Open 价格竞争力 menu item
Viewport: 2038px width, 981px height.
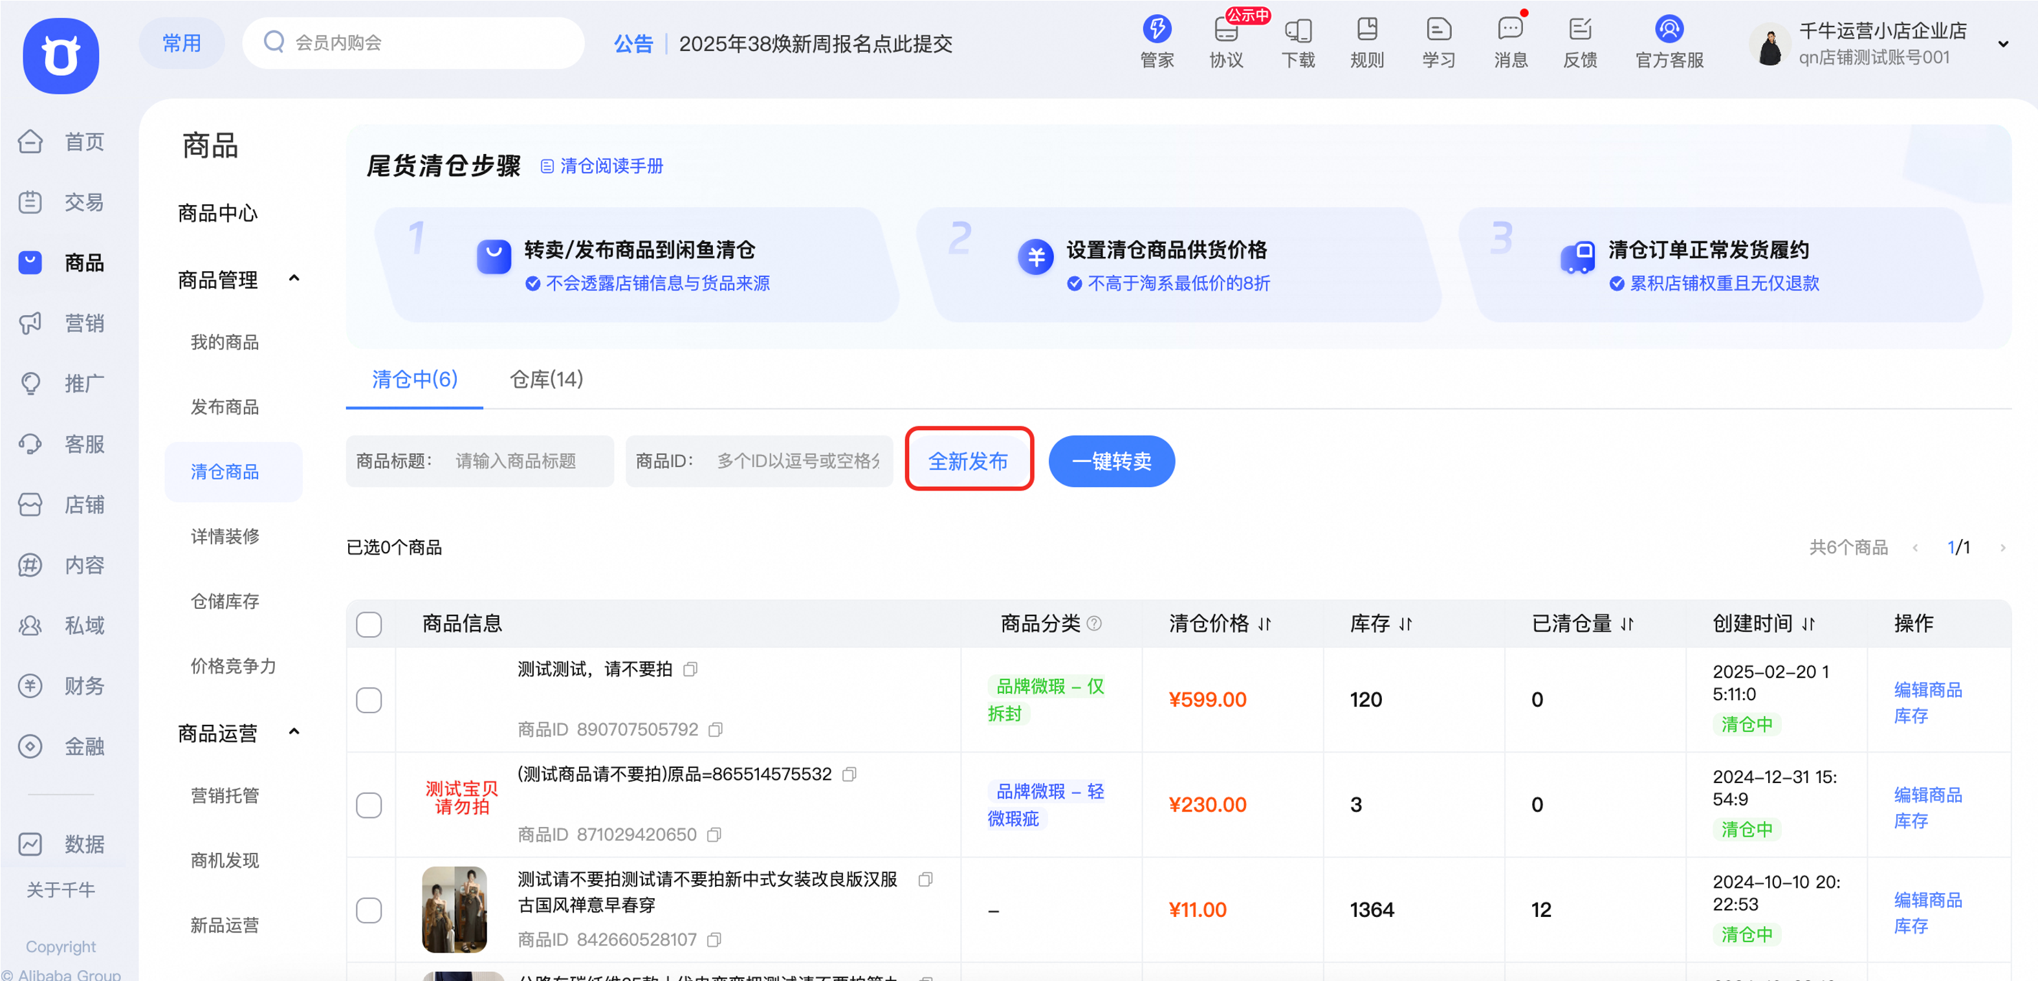pos(234,667)
